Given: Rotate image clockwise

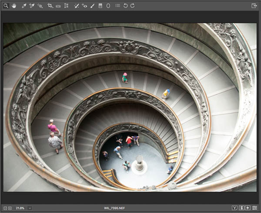Looking at the screenshot, I should click(133, 6).
